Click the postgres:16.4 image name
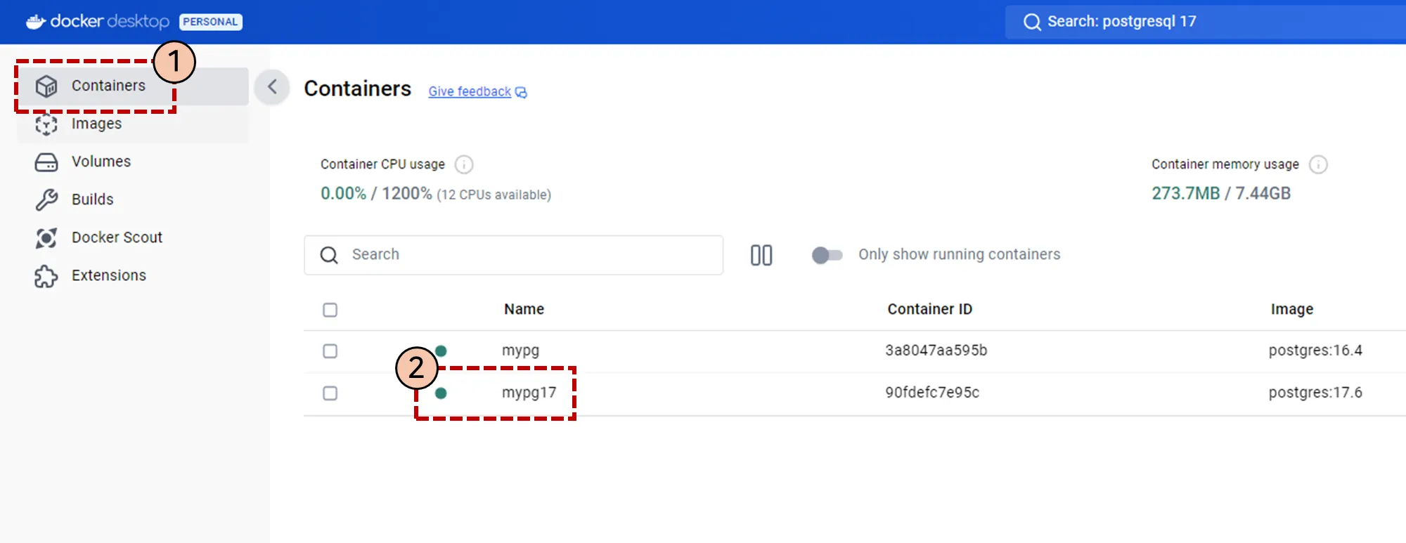The width and height of the screenshot is (1406, 543). [x=1315, y=351]
